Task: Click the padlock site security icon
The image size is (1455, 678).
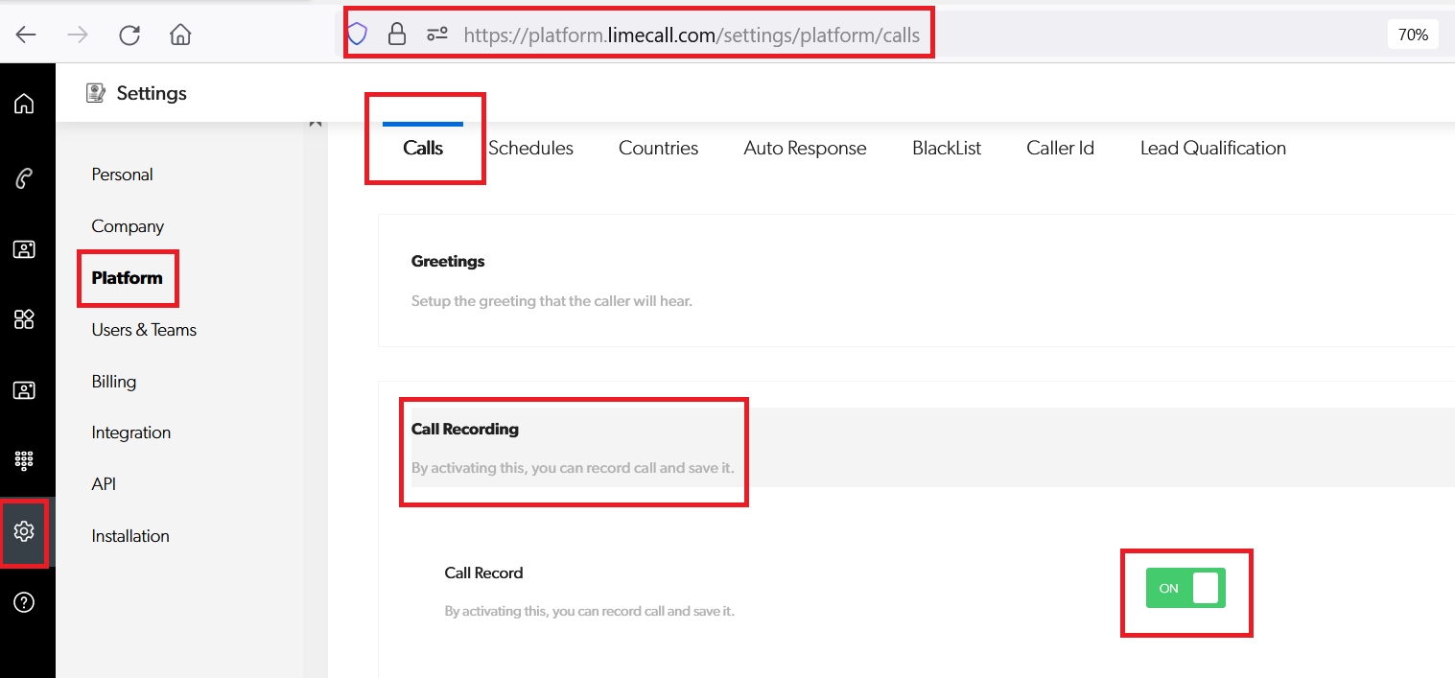Action: point(396,35)
